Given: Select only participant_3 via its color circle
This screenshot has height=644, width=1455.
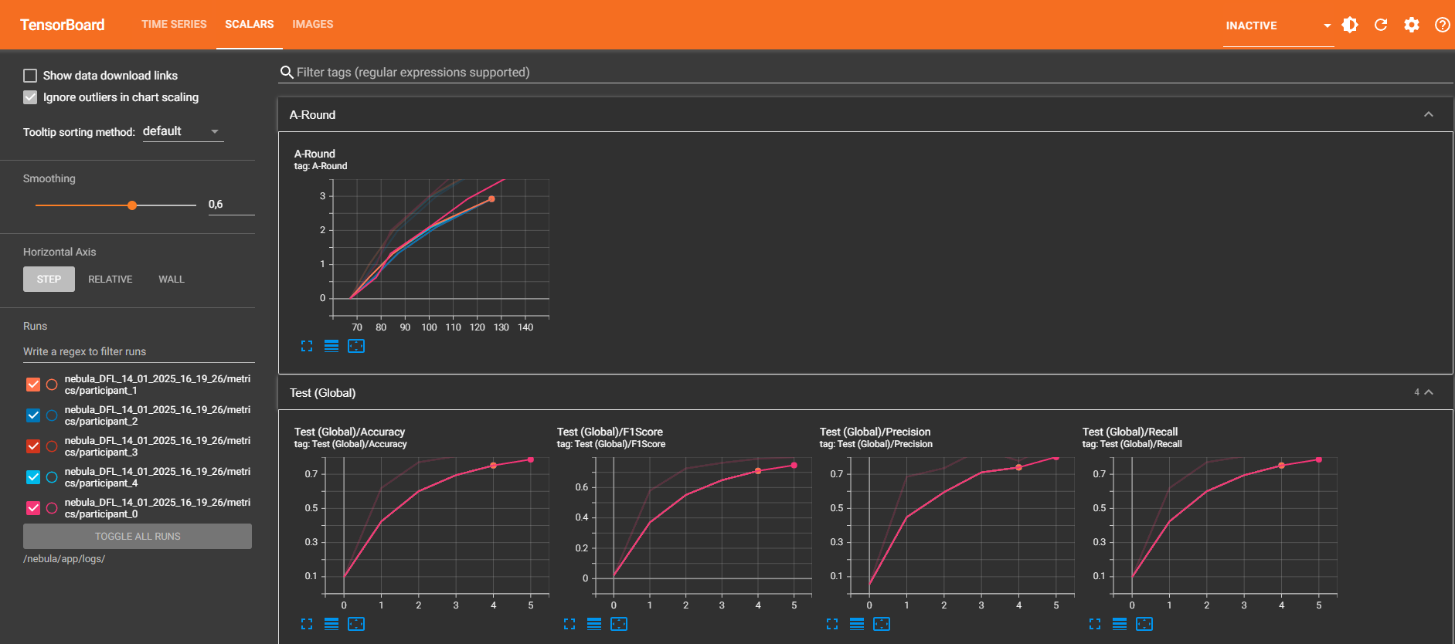Looking at the screenshot, I should pyautogui.click(x=52, y=446).
